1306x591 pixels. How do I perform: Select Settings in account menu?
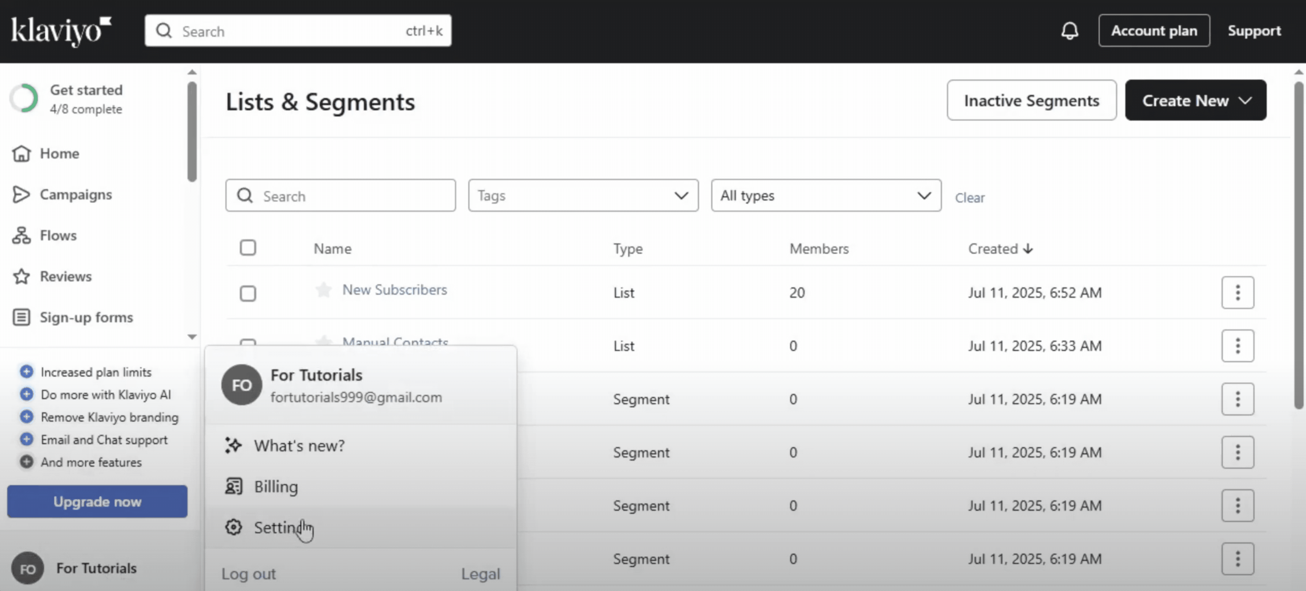pos(361,528)
